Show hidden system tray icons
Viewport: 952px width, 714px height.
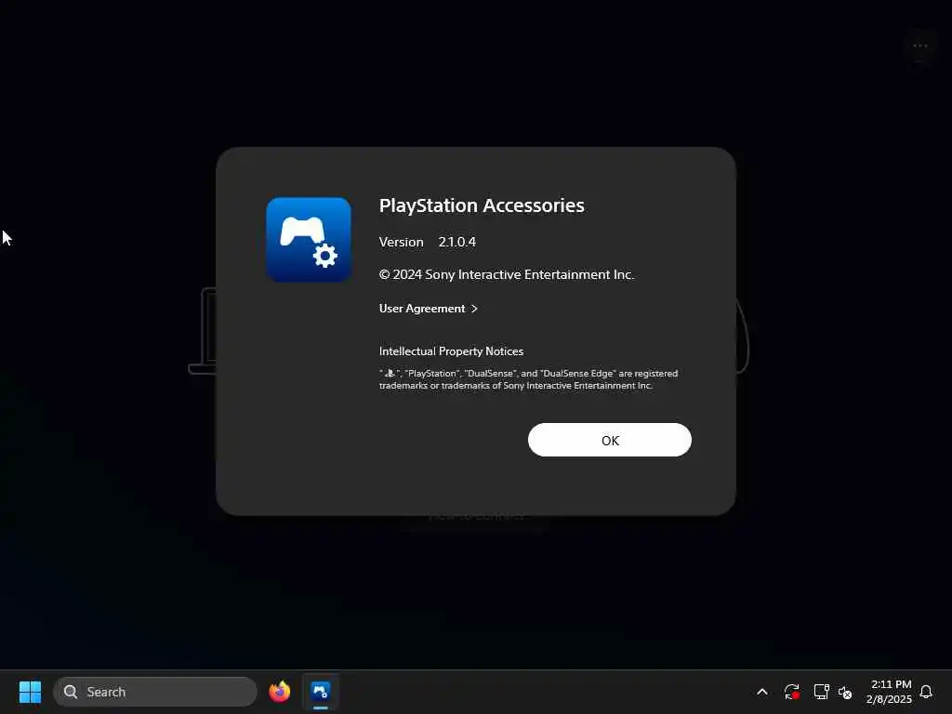point(762,692)
